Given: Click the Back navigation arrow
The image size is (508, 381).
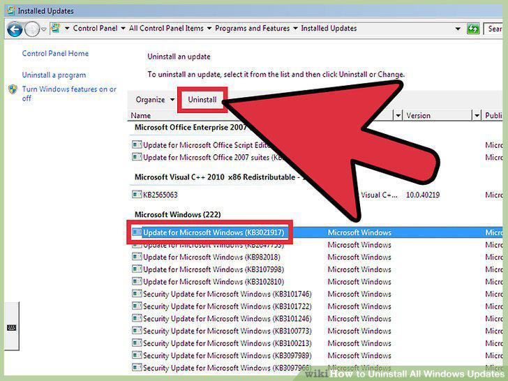Looking at the screenshot, I should [x=15, y=29].
